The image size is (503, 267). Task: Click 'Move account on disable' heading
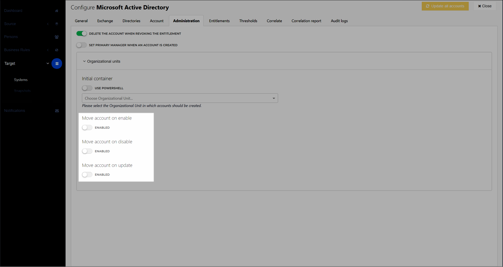(107, 142)
